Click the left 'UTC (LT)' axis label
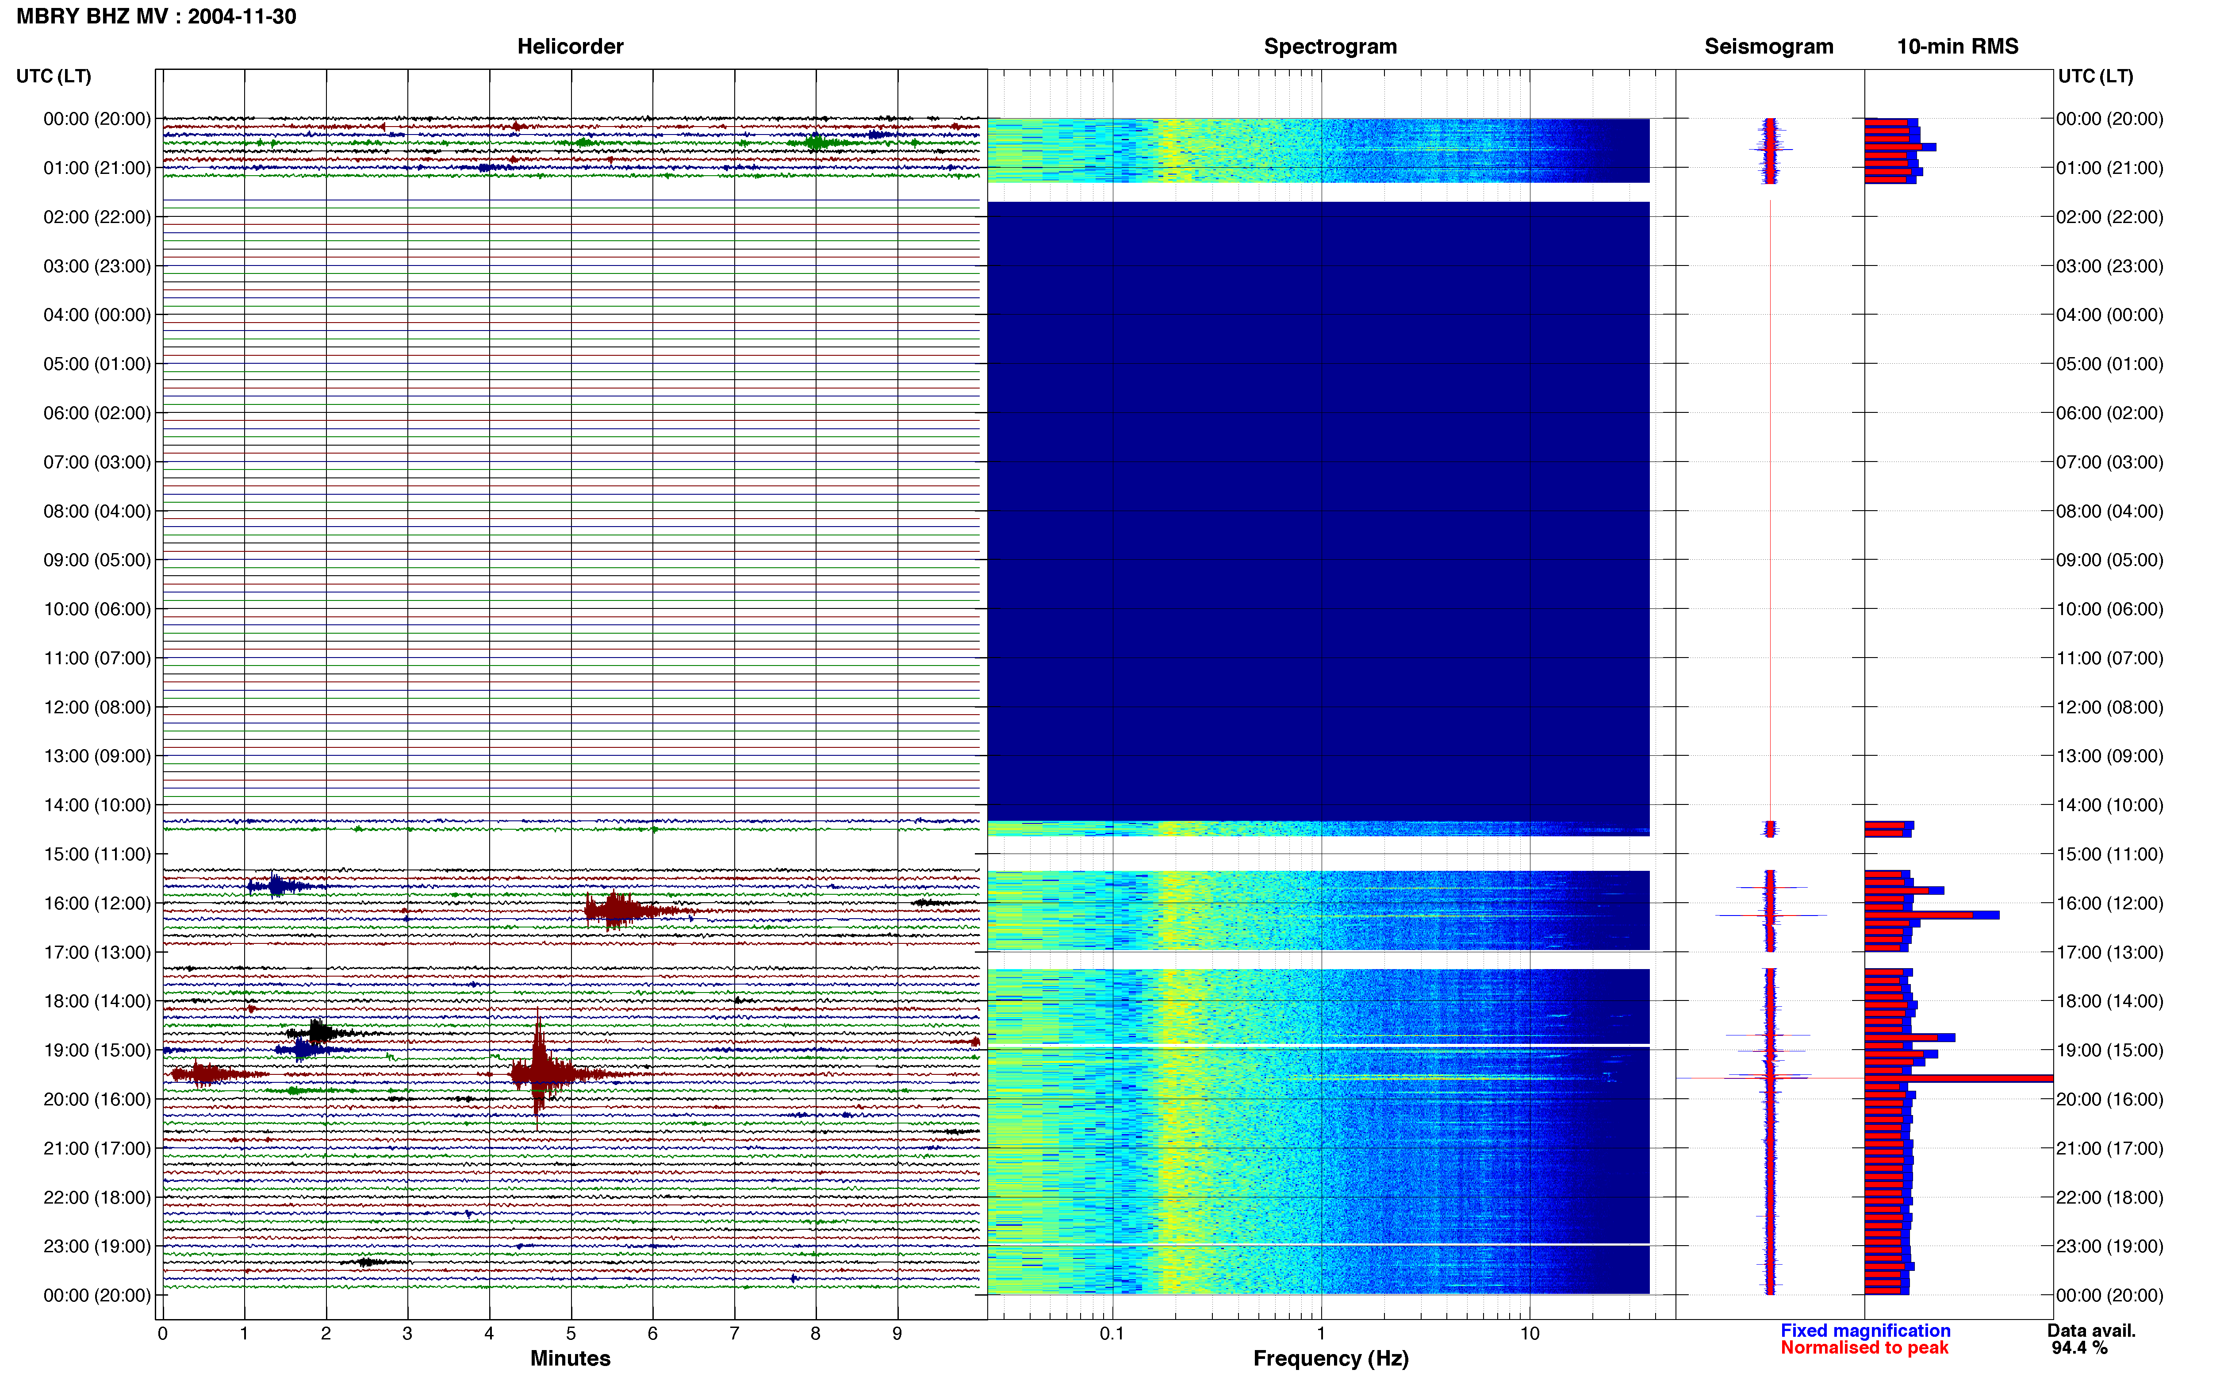The width and height of the screenshot is (2220, 1389). click(53, 75)
